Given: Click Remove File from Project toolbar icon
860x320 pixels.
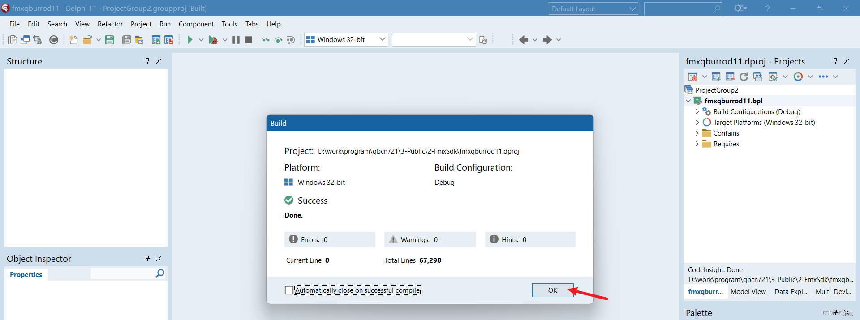Looking at the screenshot, I should click(168, 40).
